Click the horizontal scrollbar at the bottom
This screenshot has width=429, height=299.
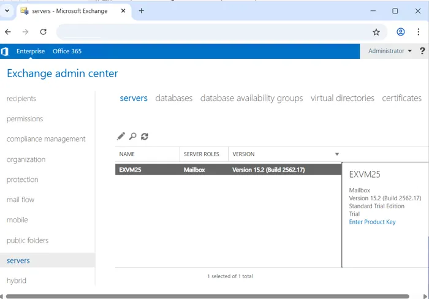[207, 297]
